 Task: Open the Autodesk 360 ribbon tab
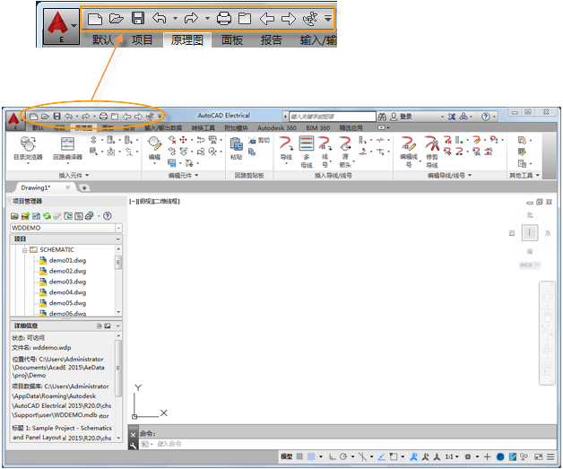[x=276, y=128]
